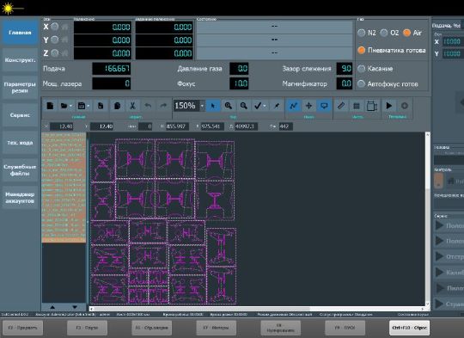Screen dimensions: 464x338
Task: Redo with the right curved arrow
Action: click(163, 106)
